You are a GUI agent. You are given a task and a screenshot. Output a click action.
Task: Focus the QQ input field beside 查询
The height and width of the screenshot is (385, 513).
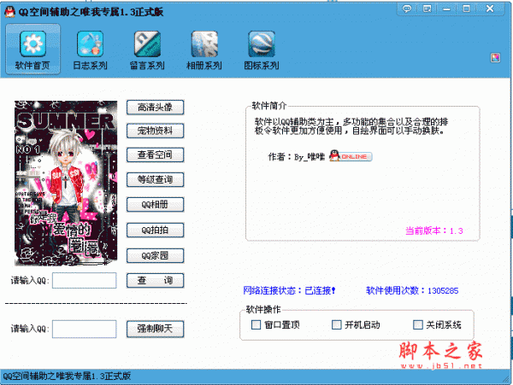[85, 281]
